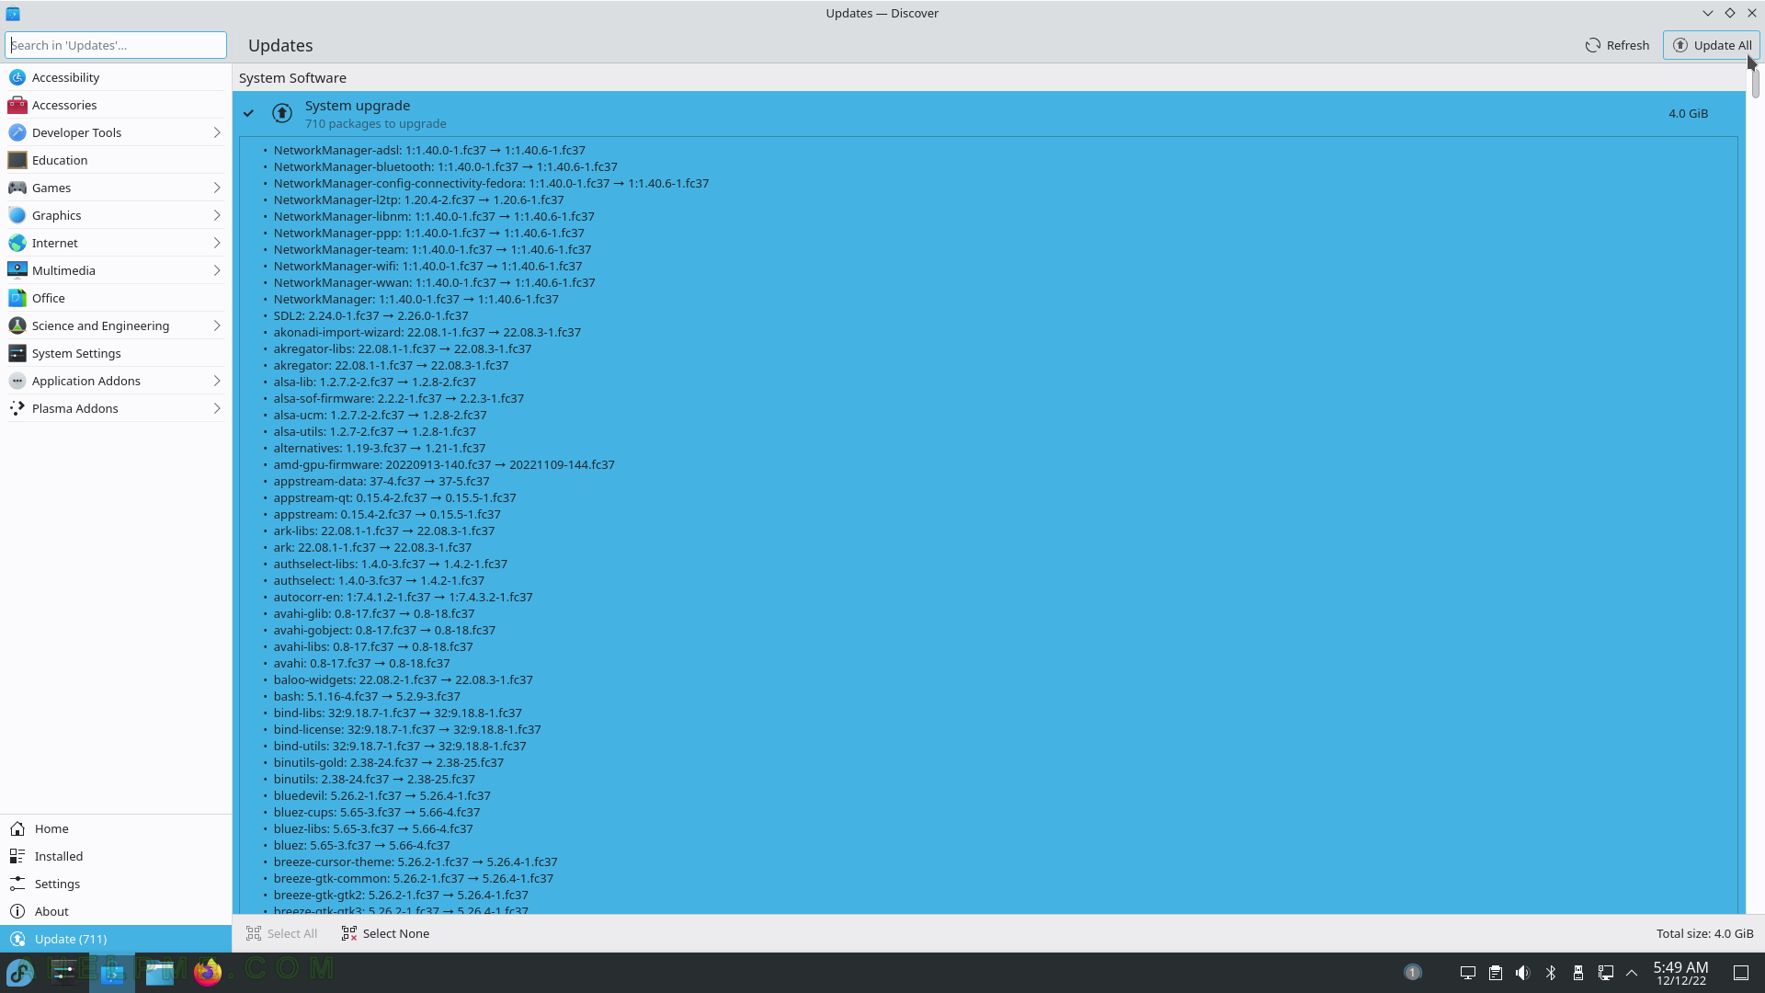
Task: Expand the Games submenu arrow
Action: point(217,188)
